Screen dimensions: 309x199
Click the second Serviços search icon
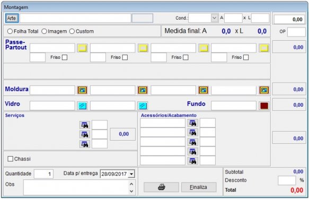coord(85,134)
